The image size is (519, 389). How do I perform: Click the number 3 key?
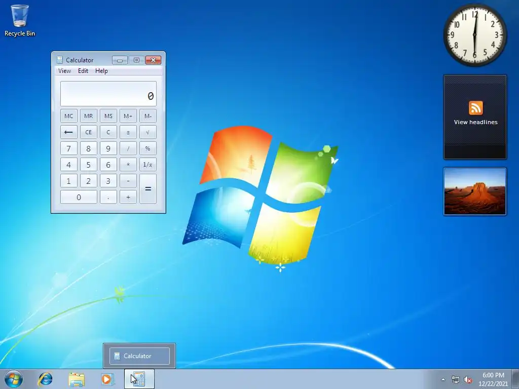coord(108,181)
